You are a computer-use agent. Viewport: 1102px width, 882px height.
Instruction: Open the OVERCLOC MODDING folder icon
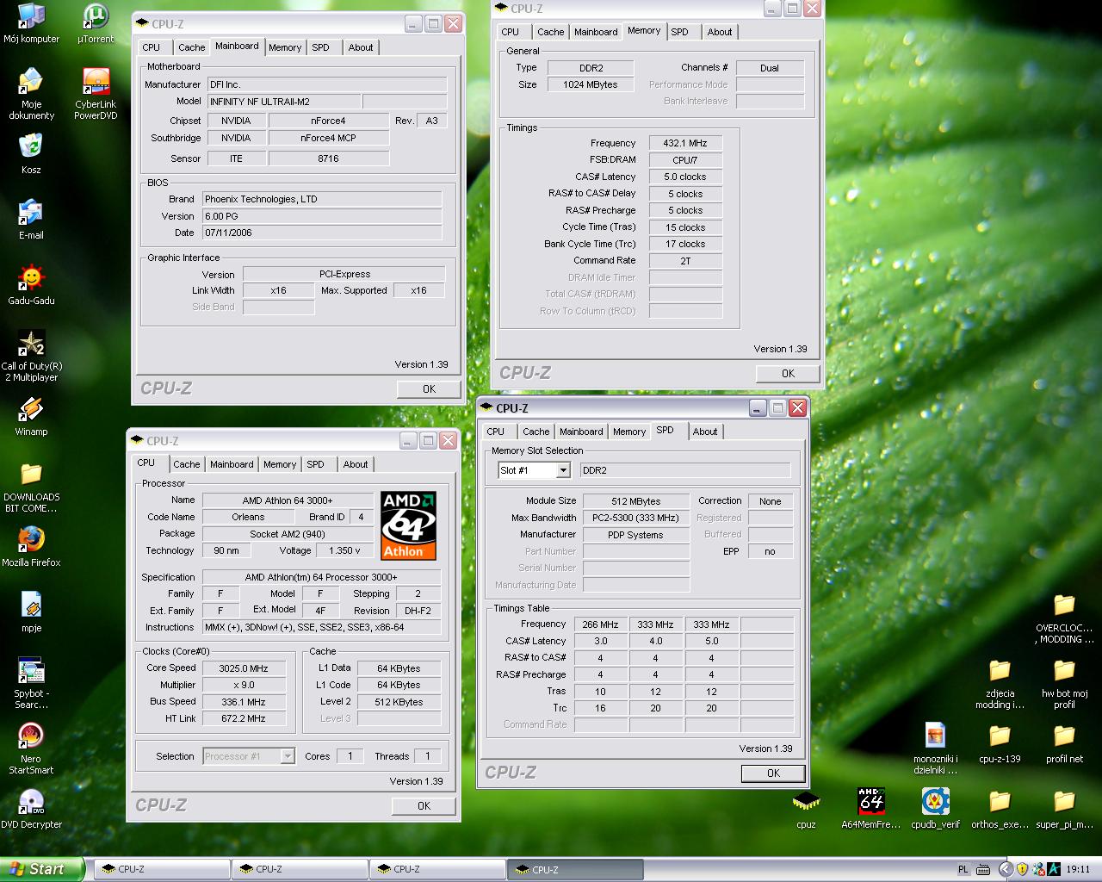(x=1064, y=618)
